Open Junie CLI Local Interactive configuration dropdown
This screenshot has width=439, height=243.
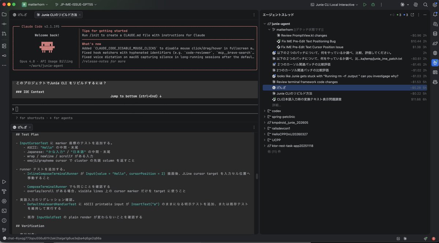tap(335, 5)
